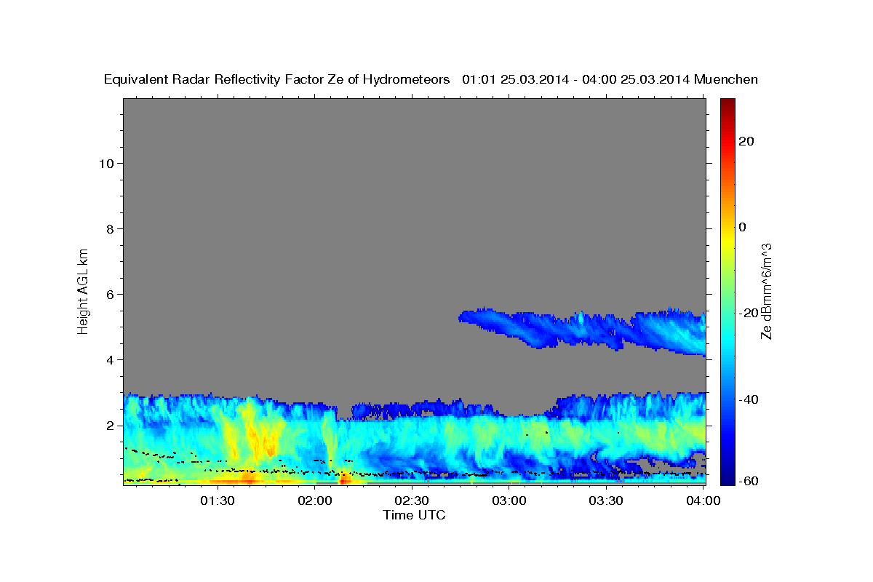Click the '01:30' time axis tick label
The width and height of the screenshot is (873, 582).
tap(217, 501)
